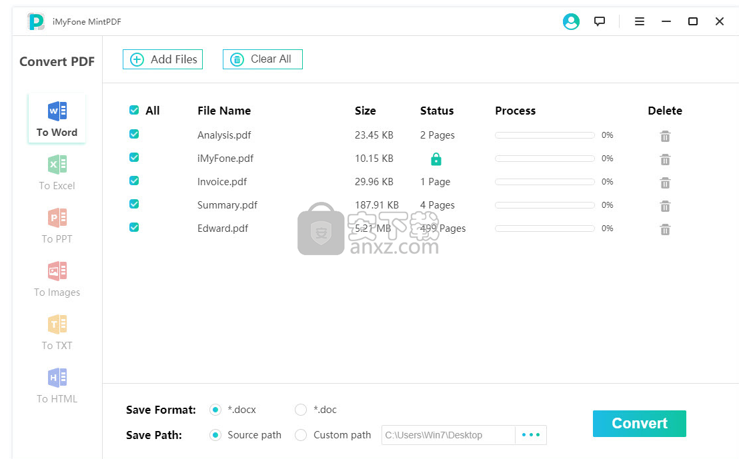Switch to the To Images conversion mode
The height and width of the screenshot is (459, 739).
(57, 278)
